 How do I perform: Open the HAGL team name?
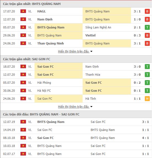(x=41, y=11)
